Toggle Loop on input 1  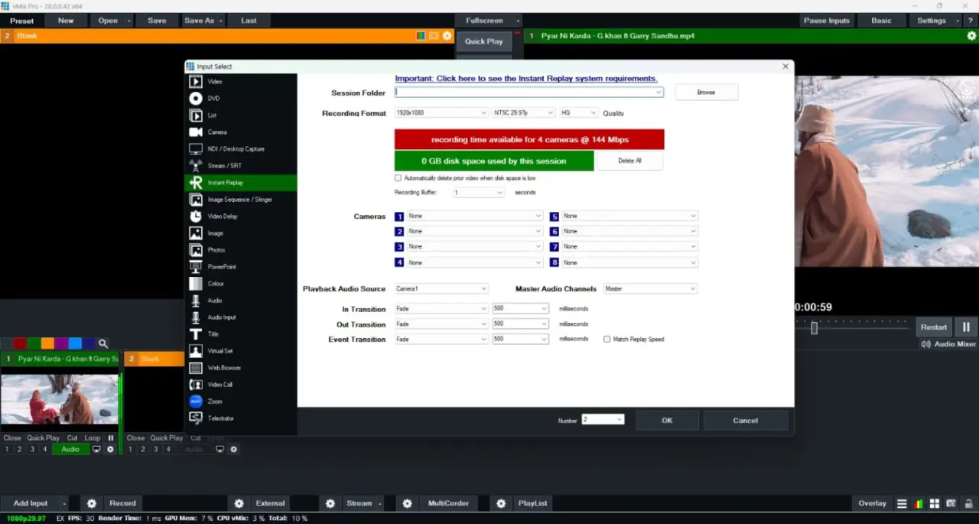point(93,438)
